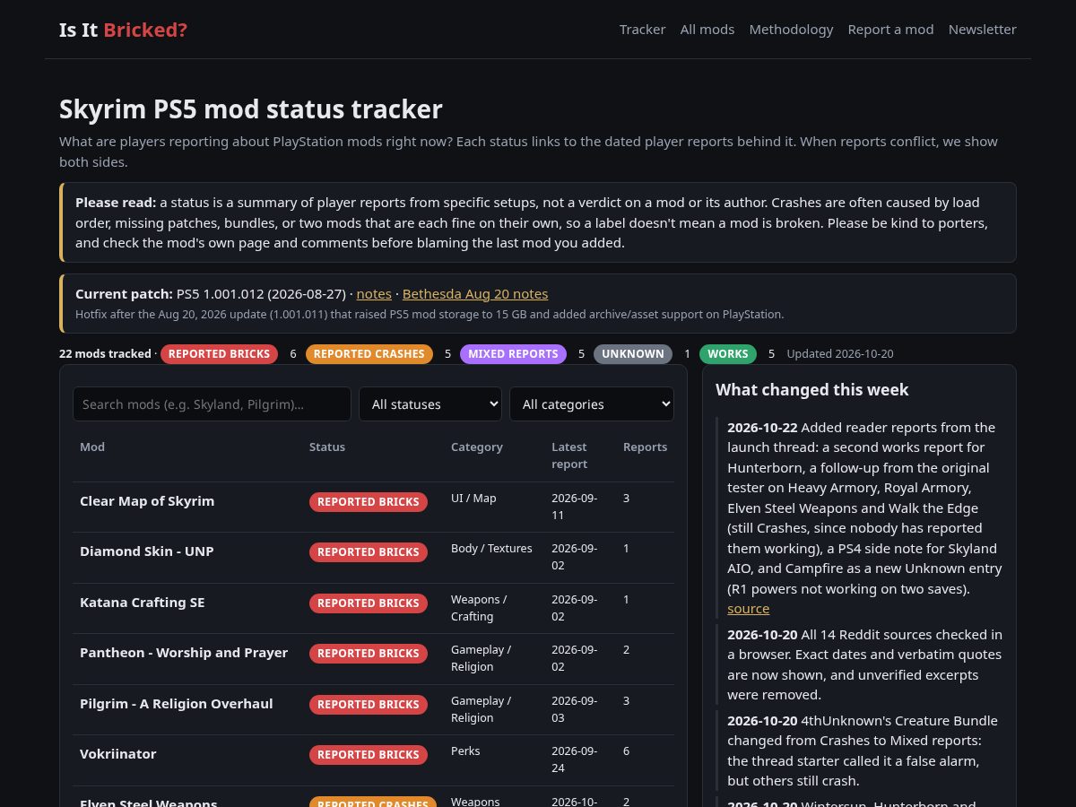Go to the Tracker nav item
This screenshot has height=807, width=1076.
[x=642, y=30]
